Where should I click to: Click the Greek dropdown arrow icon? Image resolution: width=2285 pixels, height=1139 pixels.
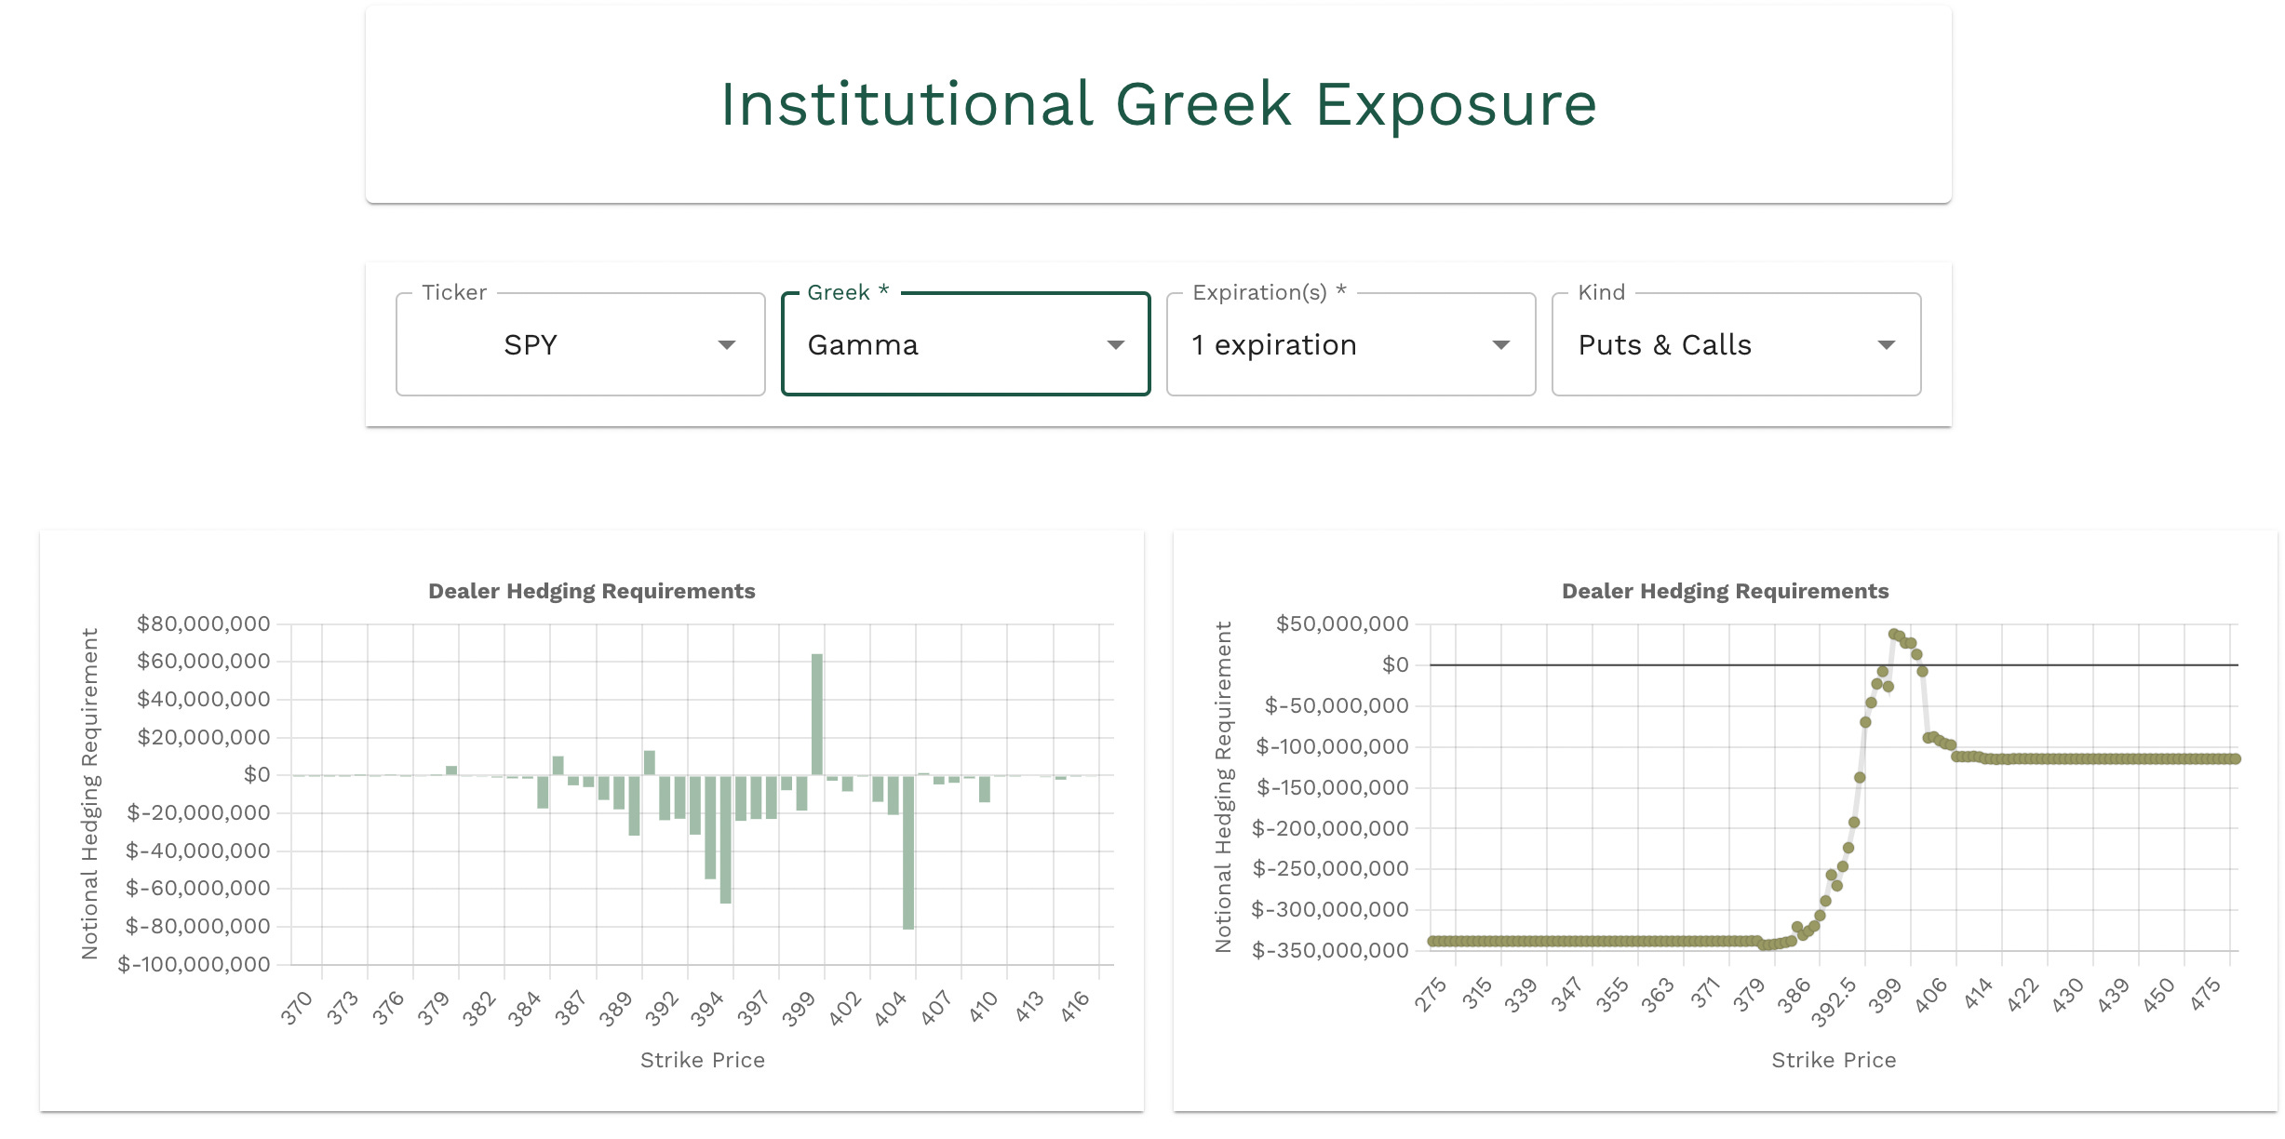point(1115,345)
